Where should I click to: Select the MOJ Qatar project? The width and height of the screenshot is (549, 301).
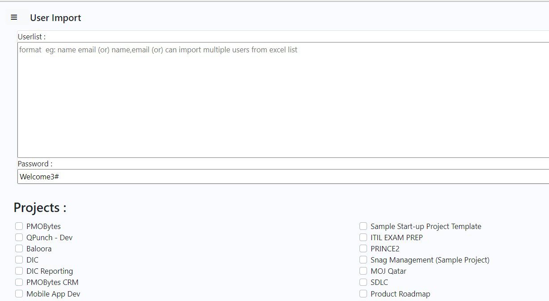(363, 271)
